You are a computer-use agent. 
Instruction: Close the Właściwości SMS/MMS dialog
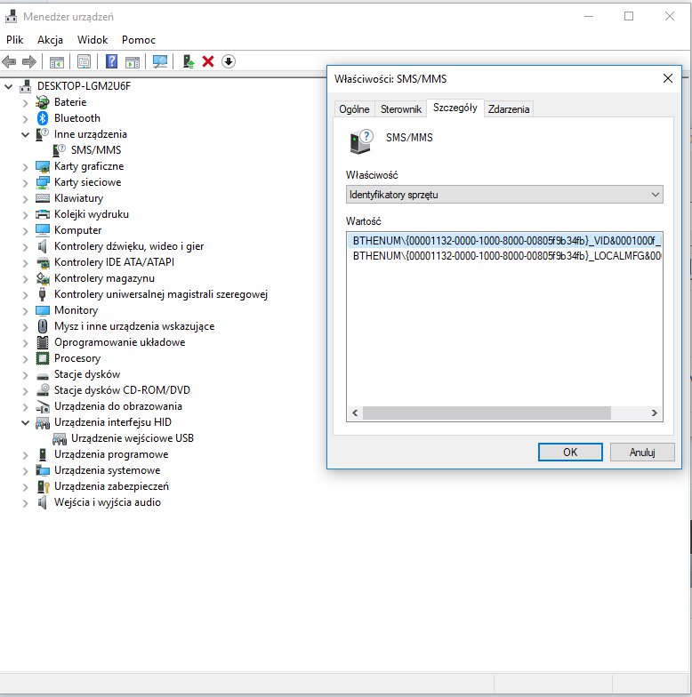pos(667,78)
